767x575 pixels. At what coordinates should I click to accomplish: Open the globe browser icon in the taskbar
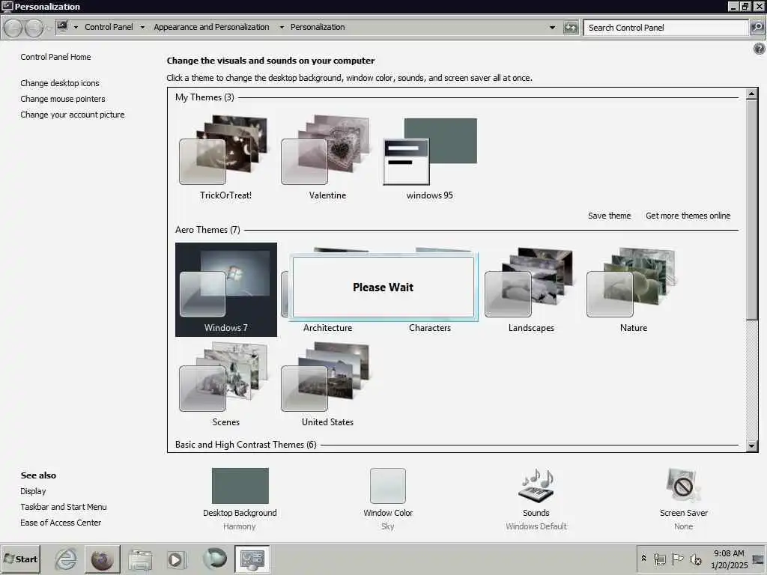pos(102,559)
